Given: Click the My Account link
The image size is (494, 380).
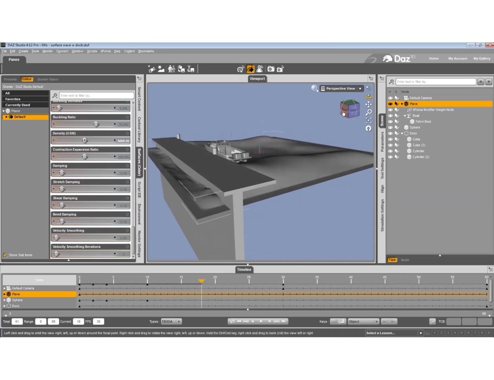Looking at the screenshot, I should point(458,59).
